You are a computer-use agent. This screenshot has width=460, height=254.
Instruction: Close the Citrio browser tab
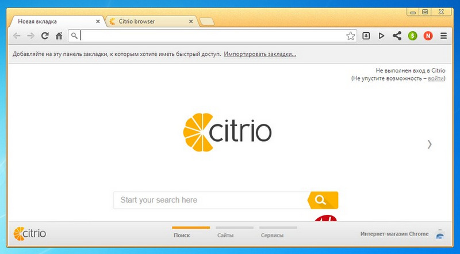191,21
